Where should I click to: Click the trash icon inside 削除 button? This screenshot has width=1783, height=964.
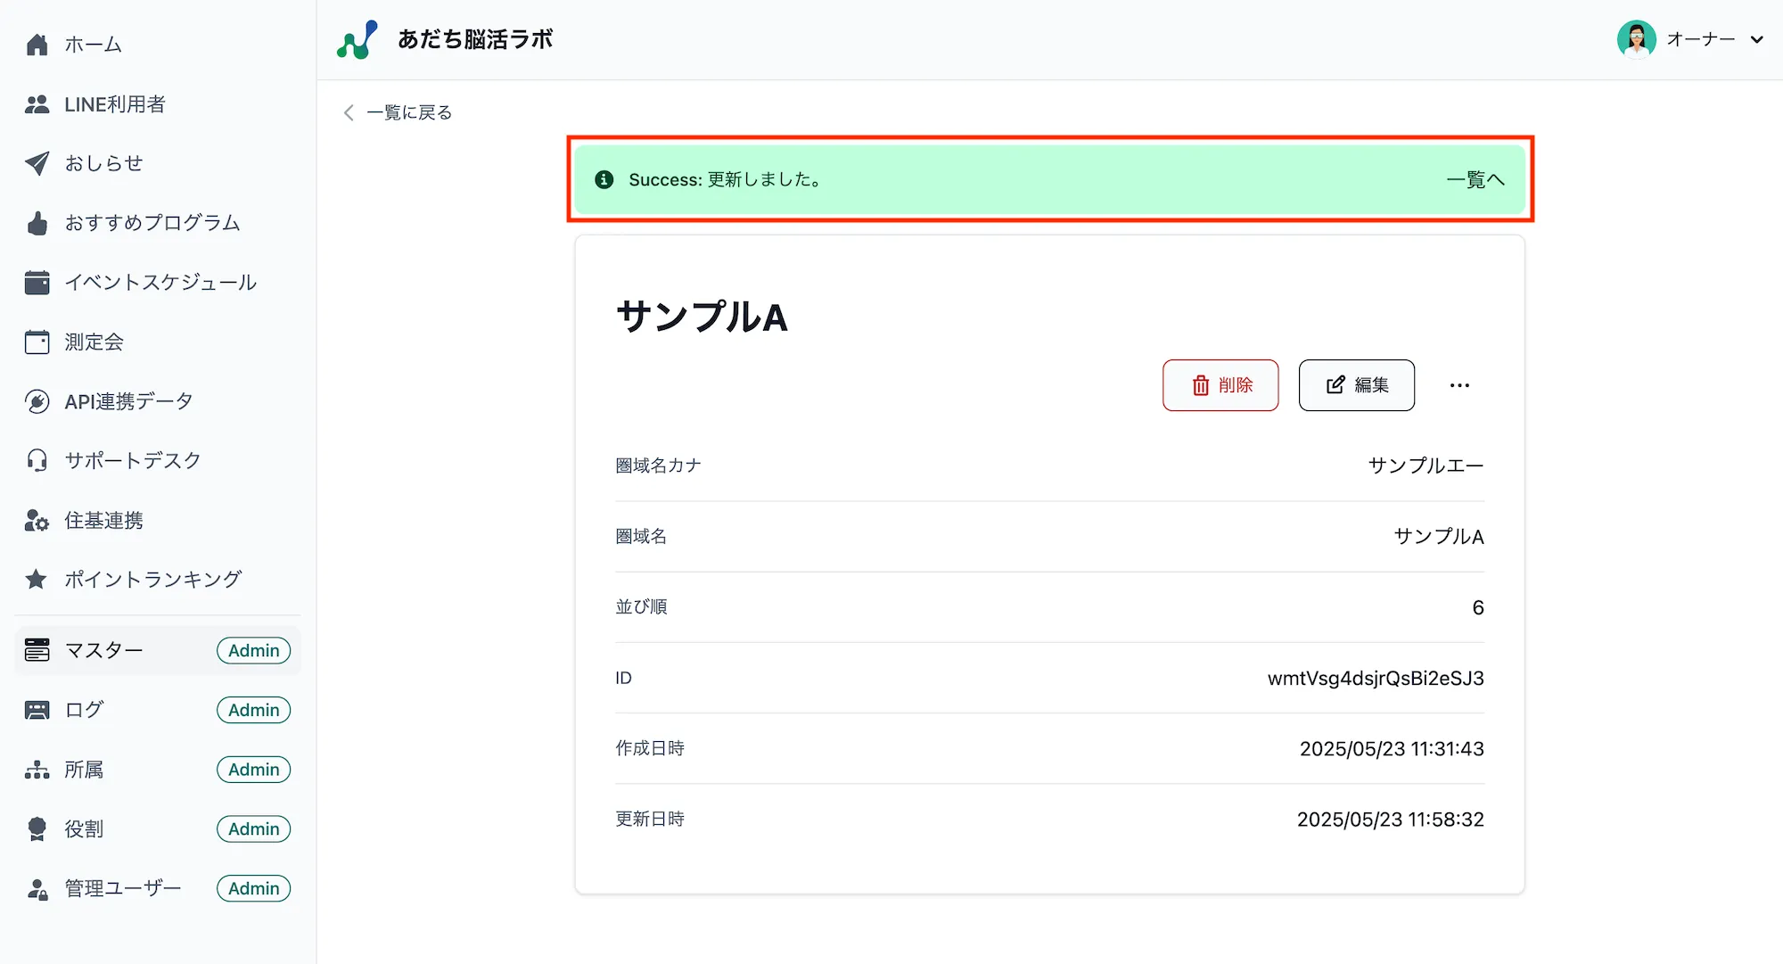tap(1200, 385)
